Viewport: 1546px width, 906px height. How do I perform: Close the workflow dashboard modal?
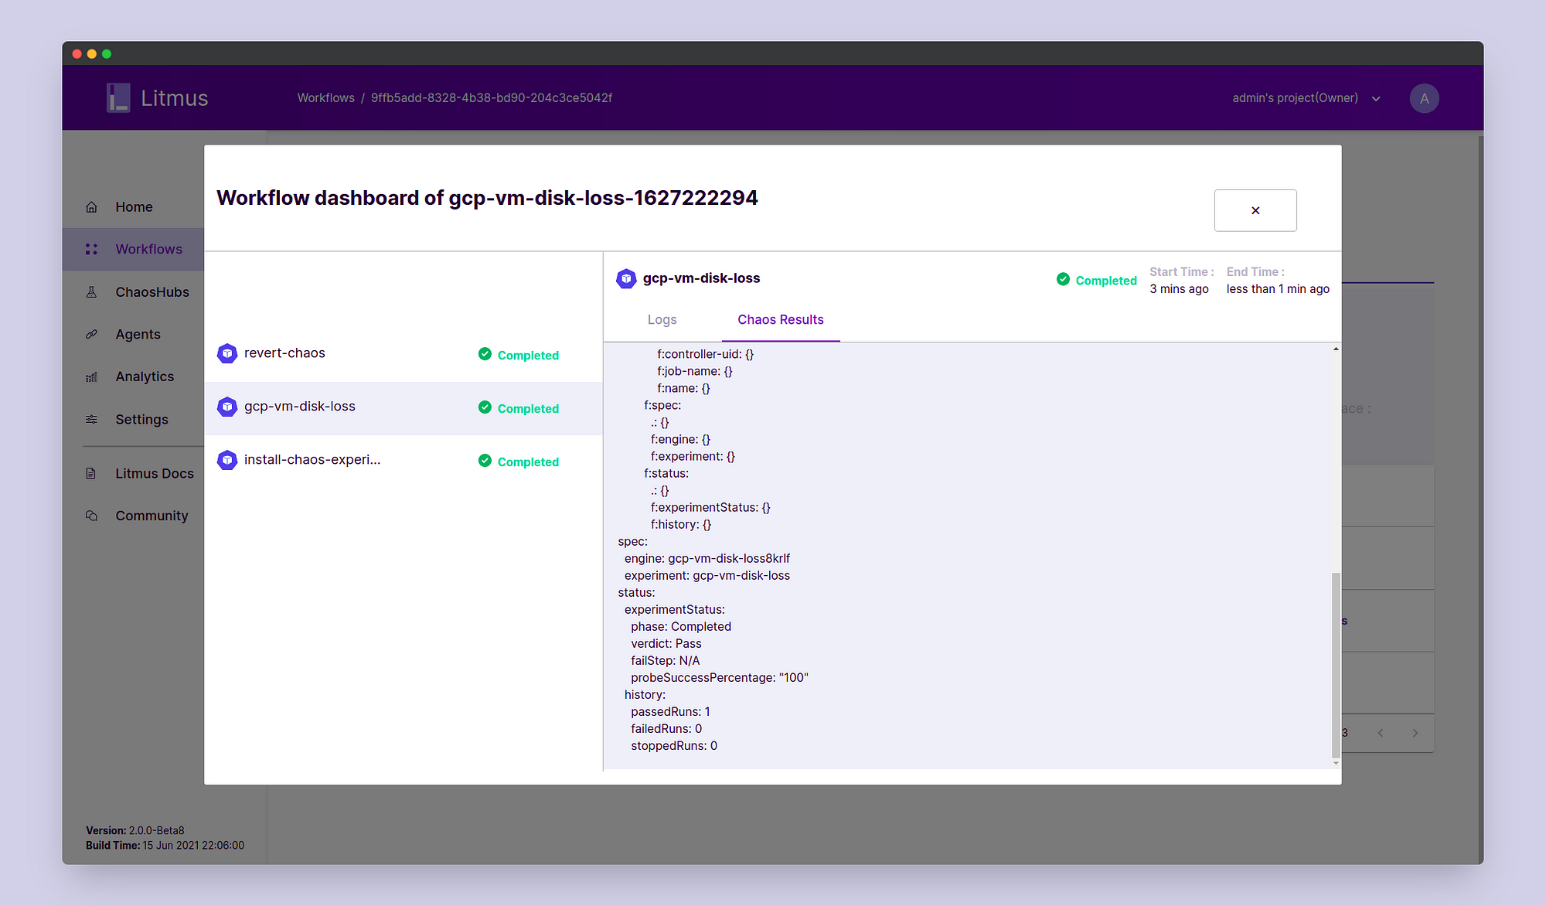(x=1255, y=210)
